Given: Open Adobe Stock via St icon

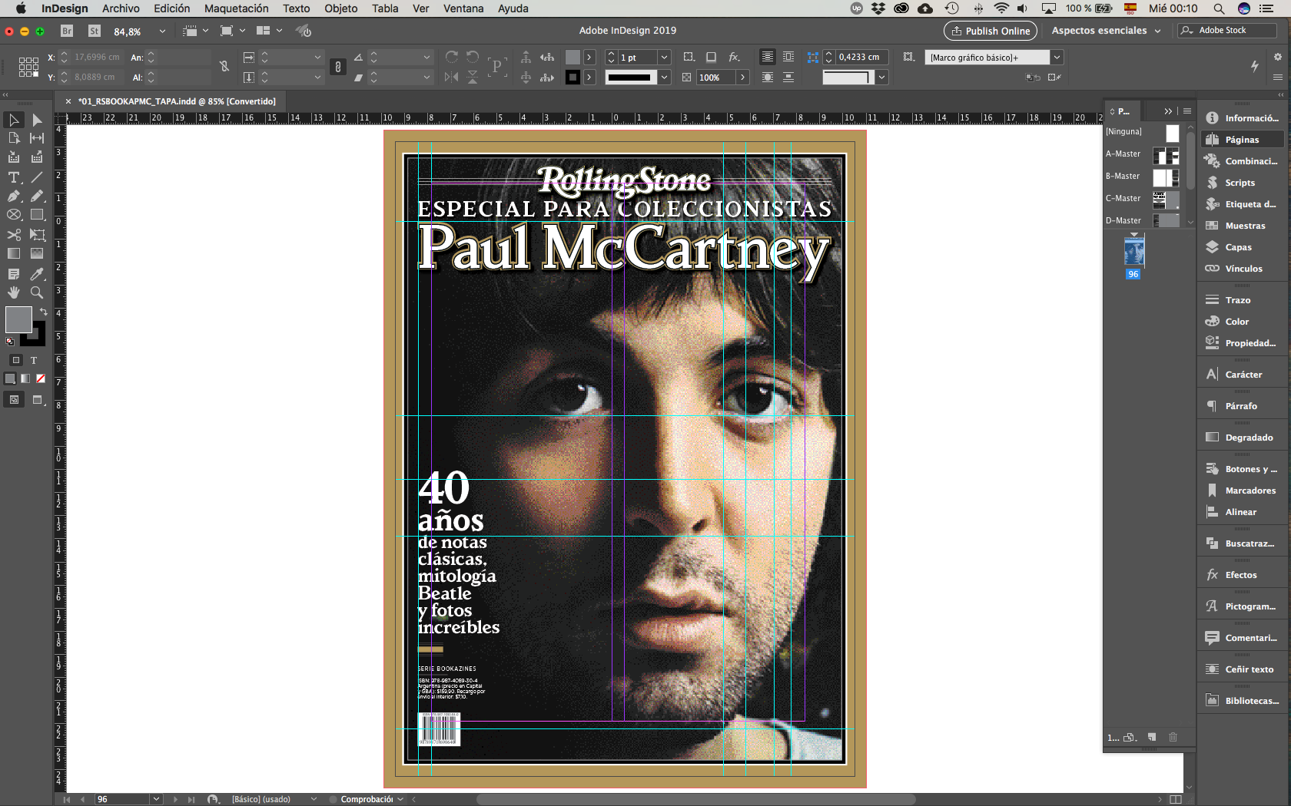Looking at the screenshot, I should pos(95,31).
